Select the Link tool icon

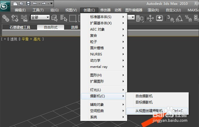(6, 18)
